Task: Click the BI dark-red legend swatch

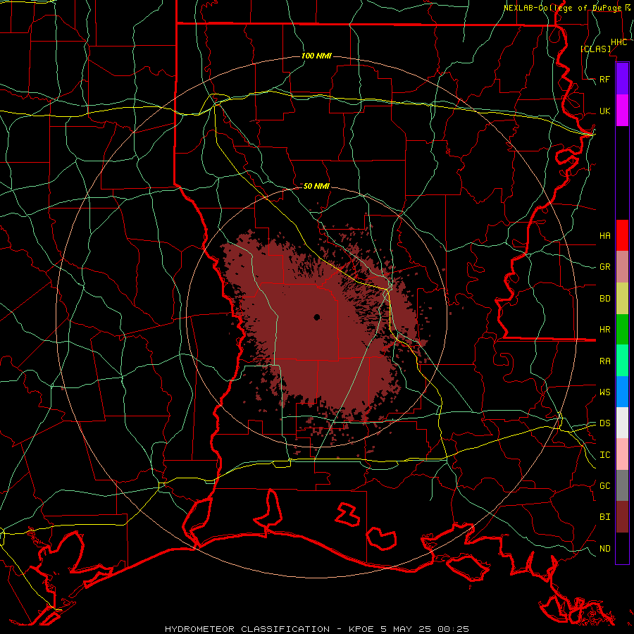Action: click(622, 517)
